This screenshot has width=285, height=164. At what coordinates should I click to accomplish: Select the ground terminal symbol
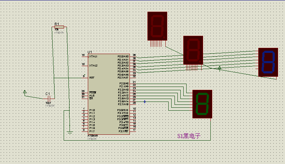click(70, 132)
